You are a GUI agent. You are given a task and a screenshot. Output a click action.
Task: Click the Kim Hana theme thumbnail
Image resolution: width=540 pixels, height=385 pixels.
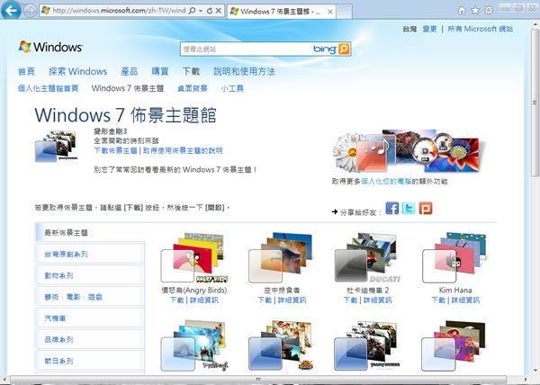(x=454, y=257)
